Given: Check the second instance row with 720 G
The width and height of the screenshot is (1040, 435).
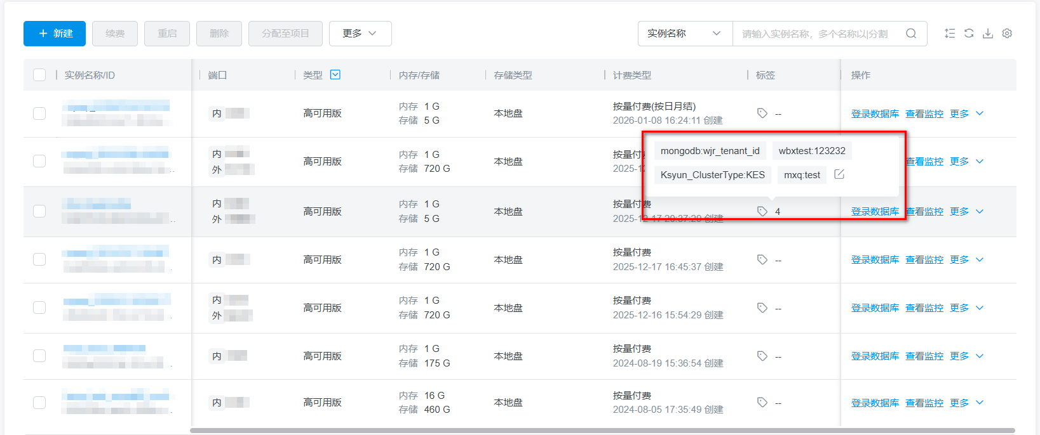Looking at the screenshot, I should [39, 161].
